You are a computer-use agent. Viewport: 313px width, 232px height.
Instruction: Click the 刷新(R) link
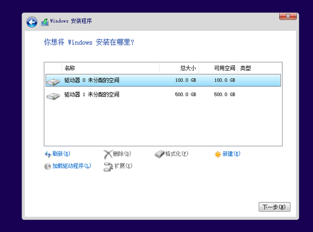point(61,154)
